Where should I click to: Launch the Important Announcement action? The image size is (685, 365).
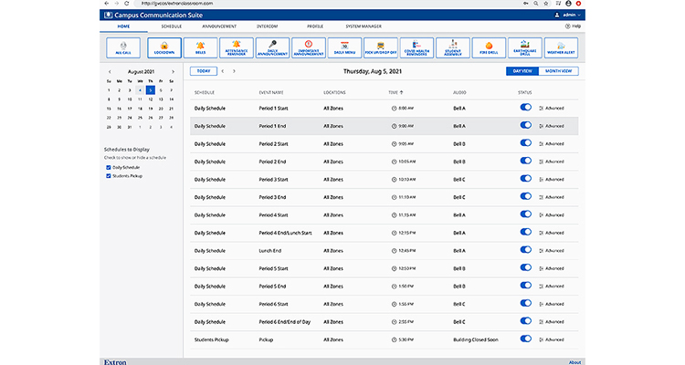pyautogui.click(x=309, y=47)
